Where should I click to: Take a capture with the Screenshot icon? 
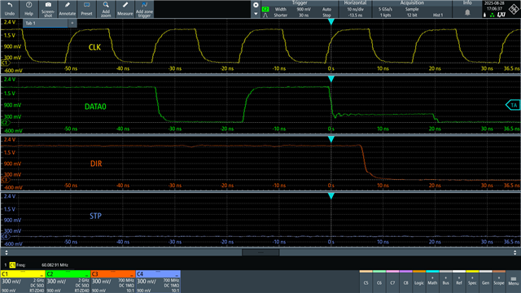tap(48, 9)
